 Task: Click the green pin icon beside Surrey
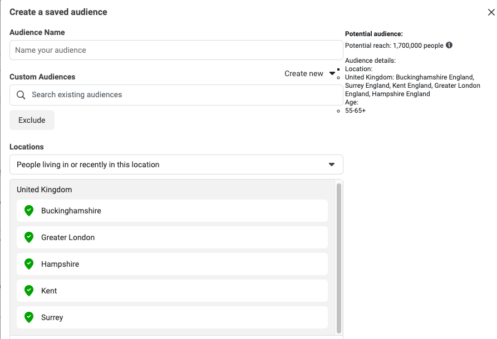pyautogui.click(x=29, y=317)
